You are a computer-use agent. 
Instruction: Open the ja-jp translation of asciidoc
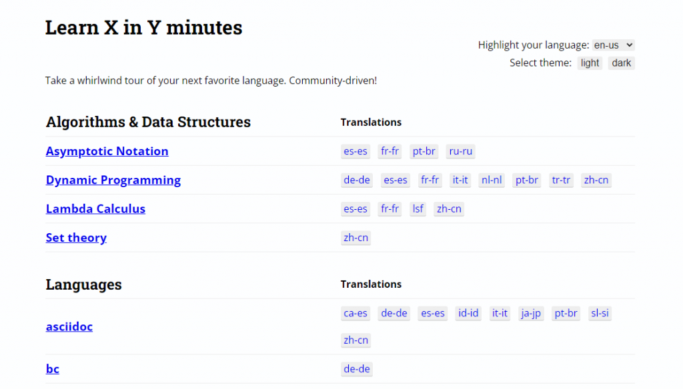pos(531,313)
